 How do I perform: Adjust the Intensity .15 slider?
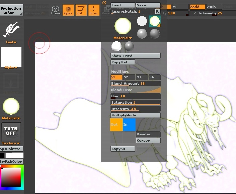click(136, 109)
